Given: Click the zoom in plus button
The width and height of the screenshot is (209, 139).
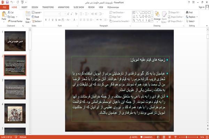Looking at the screenshot, I should coord(197,137).
